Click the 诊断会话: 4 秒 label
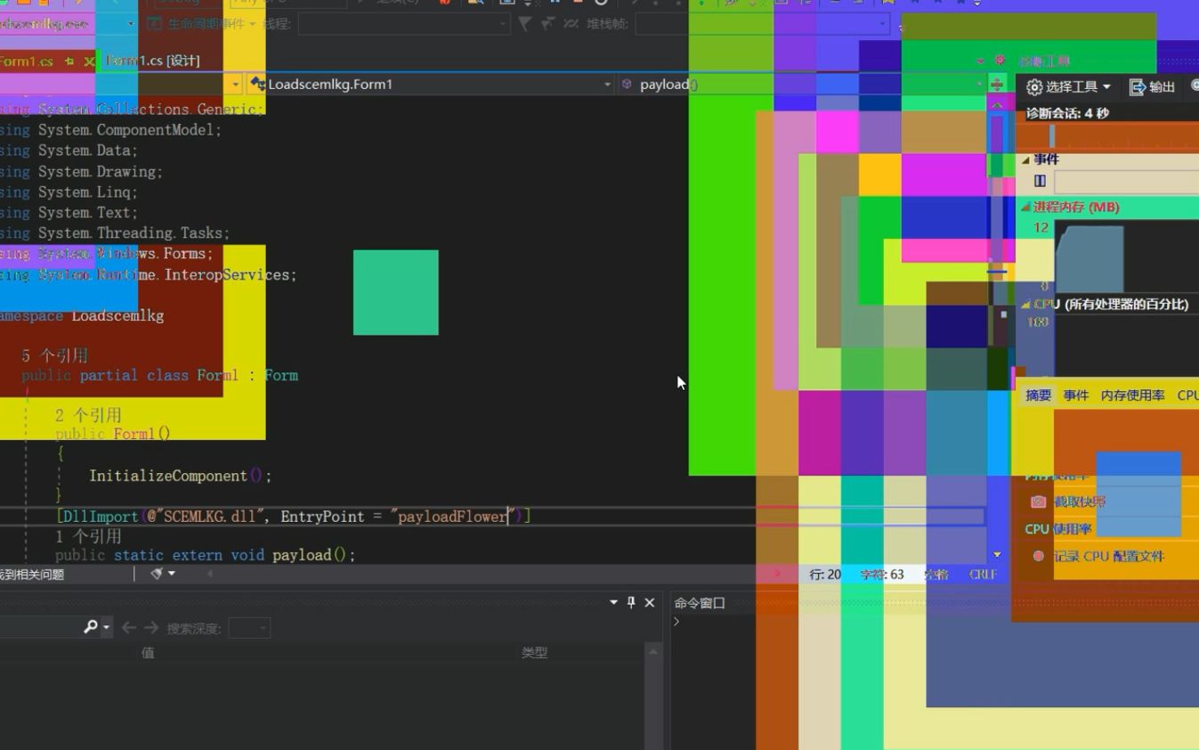Image resolution: width=1199 pixels, height=750 pixels. (x=1067, y=113)
